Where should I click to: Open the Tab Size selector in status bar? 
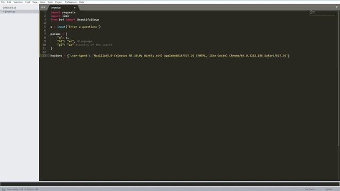[310, 189]
